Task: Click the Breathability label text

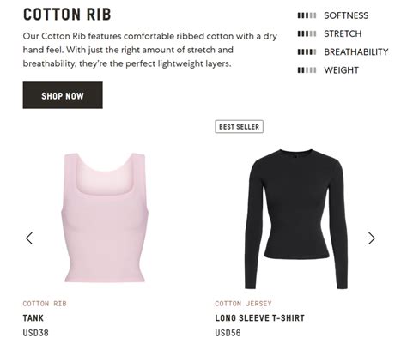Action: [356, 52]
